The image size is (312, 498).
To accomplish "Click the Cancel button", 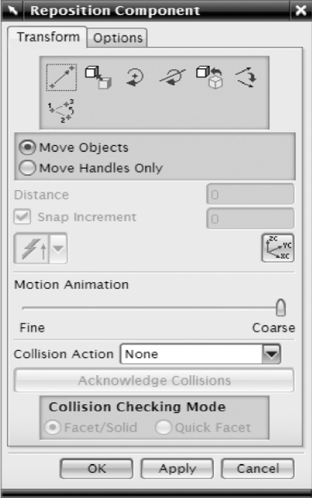I will [258, 468].
